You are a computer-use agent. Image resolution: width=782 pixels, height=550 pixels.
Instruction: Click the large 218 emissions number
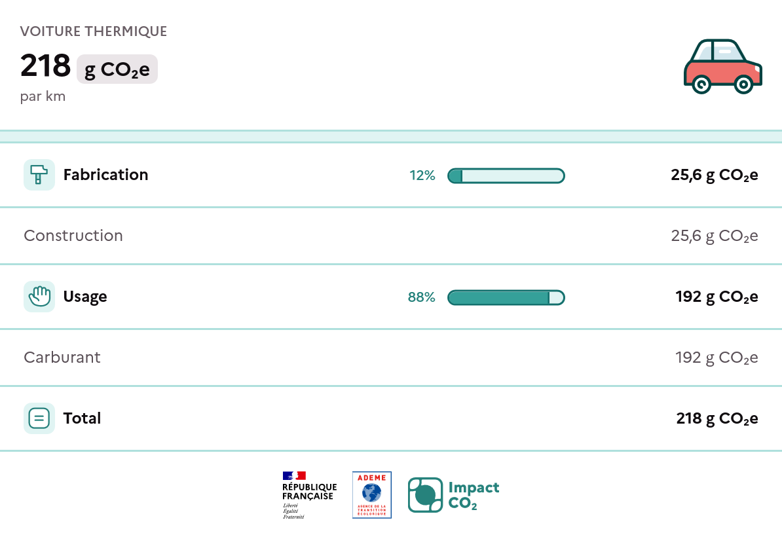[x=45, y=65]
